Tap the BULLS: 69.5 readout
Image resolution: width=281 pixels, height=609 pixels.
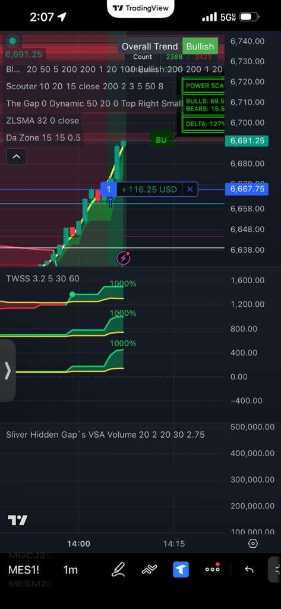204,101
